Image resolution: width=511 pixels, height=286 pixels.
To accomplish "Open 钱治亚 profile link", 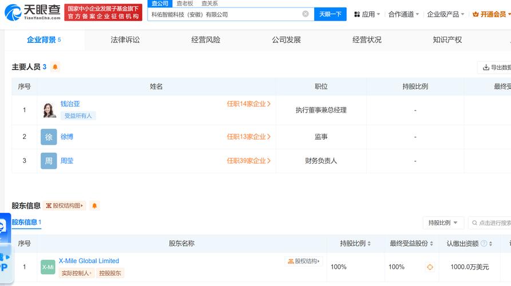I will (70, 104).
